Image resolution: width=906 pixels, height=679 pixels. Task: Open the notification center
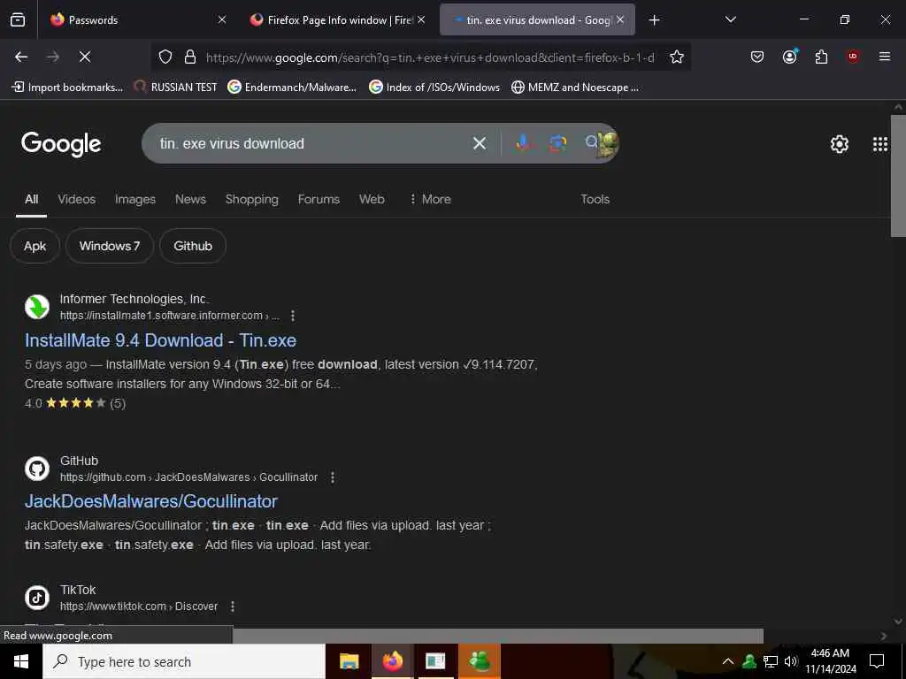(877, 661)
